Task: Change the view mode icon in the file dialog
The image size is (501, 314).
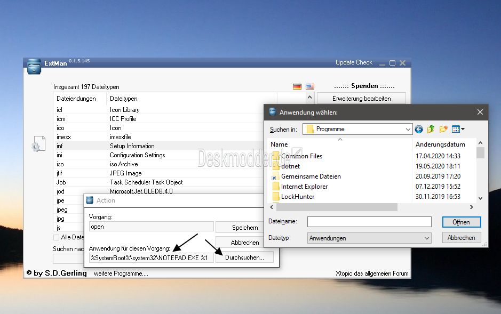Action: click(456, 128)
